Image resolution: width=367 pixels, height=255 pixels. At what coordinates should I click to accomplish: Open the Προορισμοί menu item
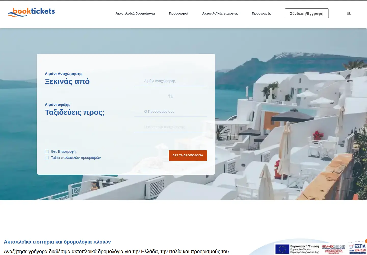(x=178, y=13)
